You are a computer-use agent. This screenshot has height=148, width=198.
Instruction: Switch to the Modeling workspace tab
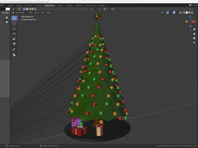click(x=19, y=5)
